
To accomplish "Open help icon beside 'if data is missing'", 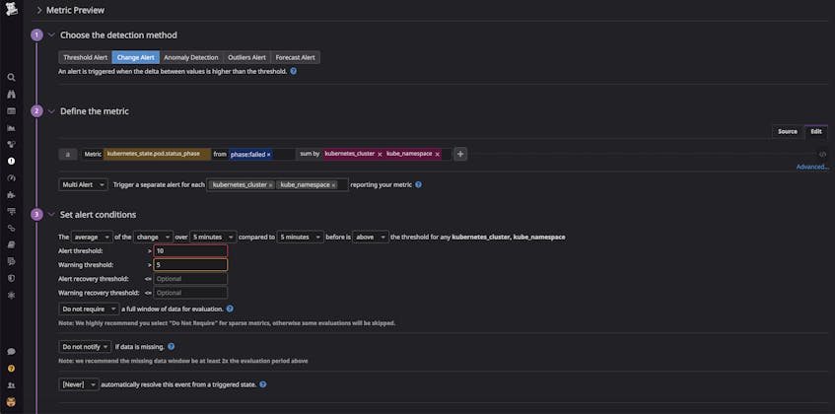I will 171,346.
